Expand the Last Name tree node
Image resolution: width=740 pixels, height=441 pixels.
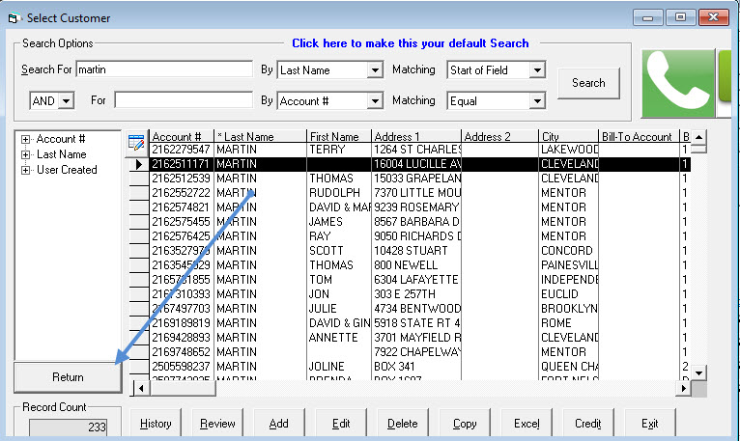click(x=25, y=154)
